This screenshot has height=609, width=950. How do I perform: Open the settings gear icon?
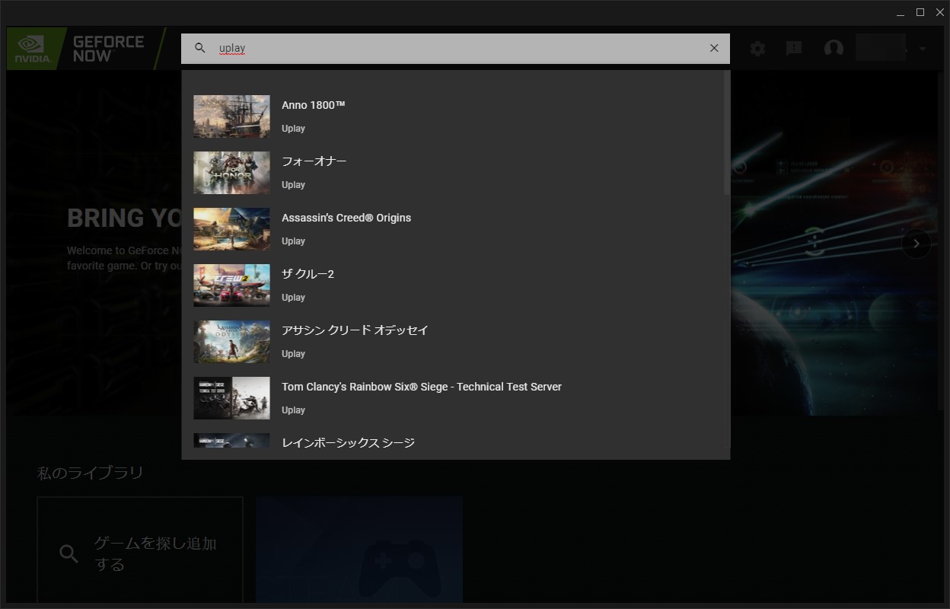tap(757, 49)
